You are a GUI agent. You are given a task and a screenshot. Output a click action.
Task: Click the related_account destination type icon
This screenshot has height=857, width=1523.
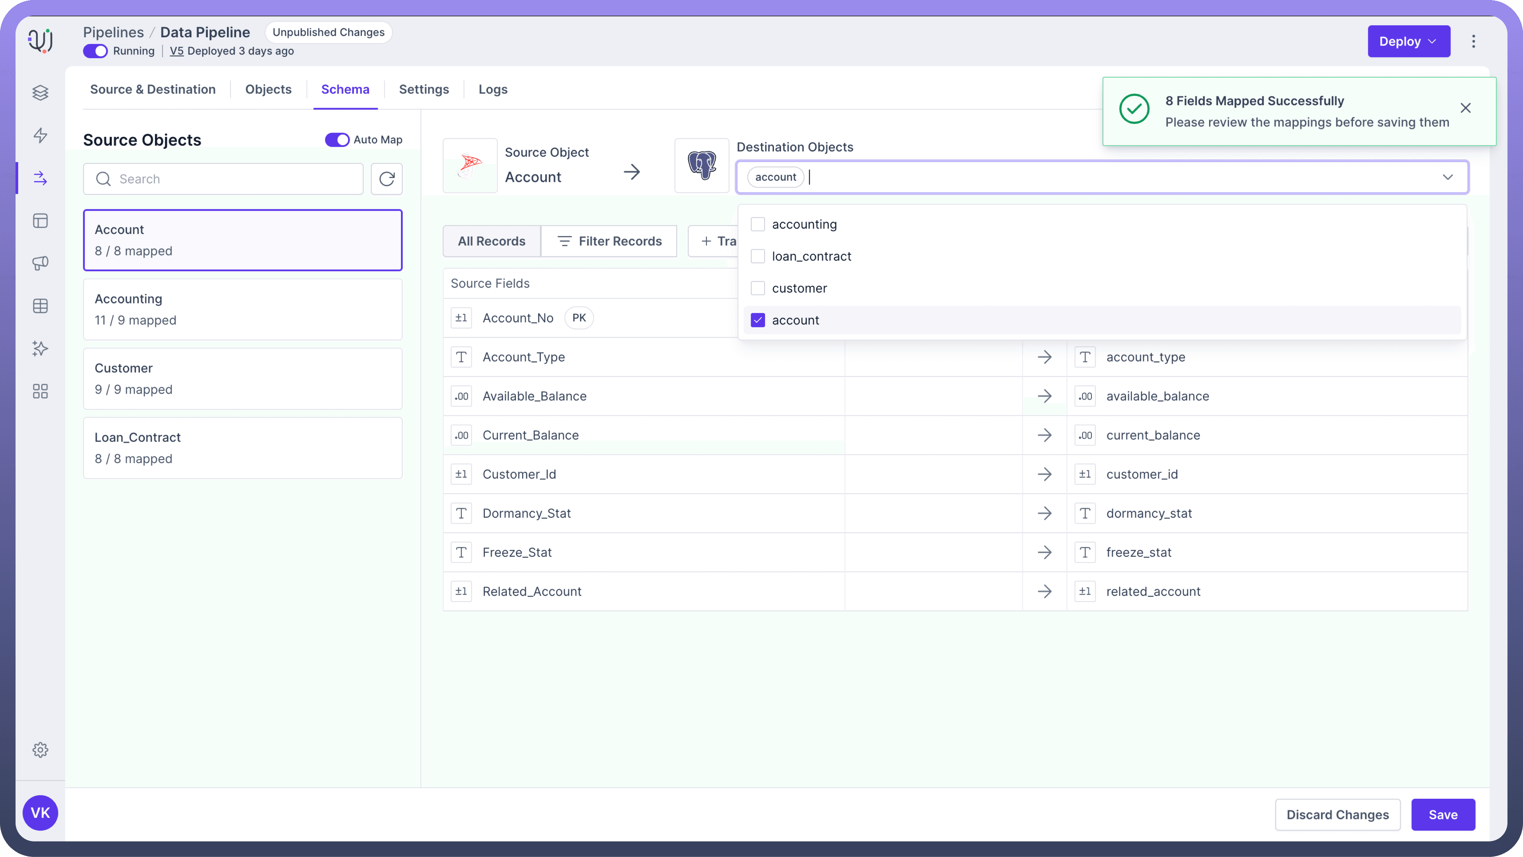[1085, 591]
